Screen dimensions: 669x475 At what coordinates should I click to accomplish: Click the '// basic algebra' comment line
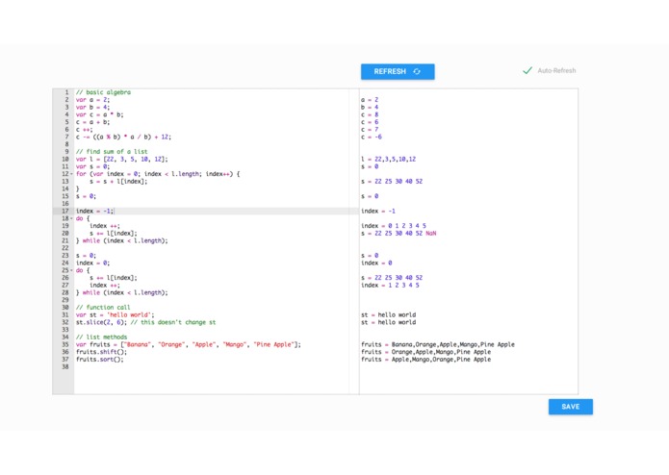click(x=103, y=92)
